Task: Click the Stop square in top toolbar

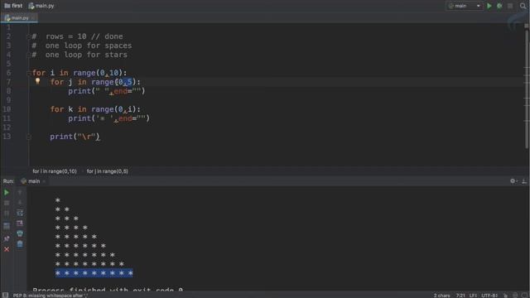Action: (510, 6)
